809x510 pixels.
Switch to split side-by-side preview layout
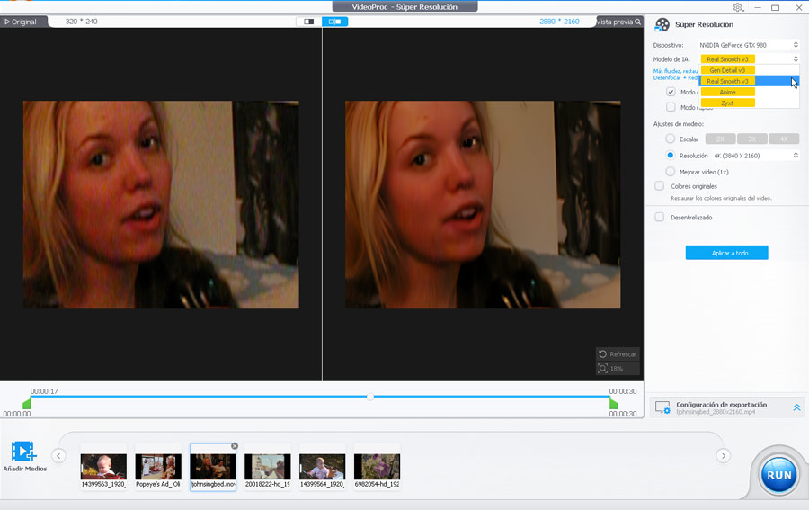335,22
